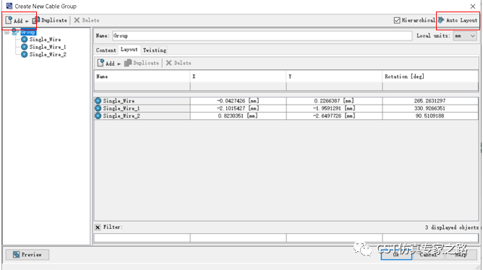The image size is (483, 270).
Task: Click the Single_Wire_1 icon in the tree
Action: coord(25,47)
